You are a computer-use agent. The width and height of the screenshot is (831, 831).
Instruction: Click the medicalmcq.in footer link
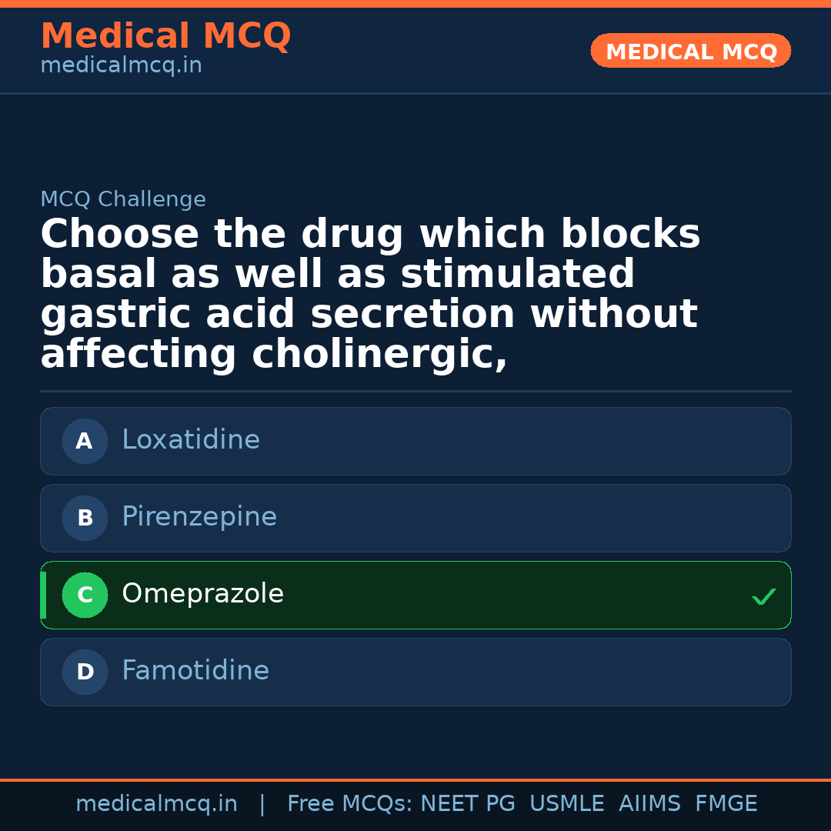157,803
